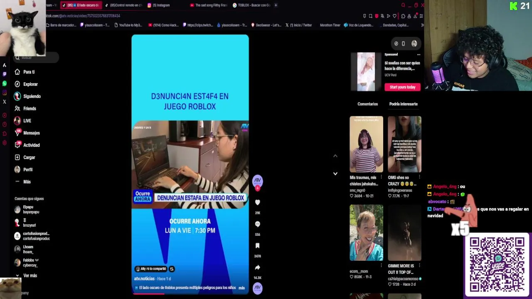Image resolution: width=532 pixels, height=299 pixels.
Task: Open the Mis traumas video thumbnail
Action: (366, 144)
